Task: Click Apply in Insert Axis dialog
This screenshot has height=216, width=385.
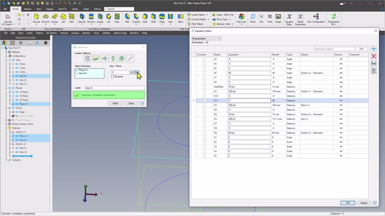Action: [x=115, y=103]
